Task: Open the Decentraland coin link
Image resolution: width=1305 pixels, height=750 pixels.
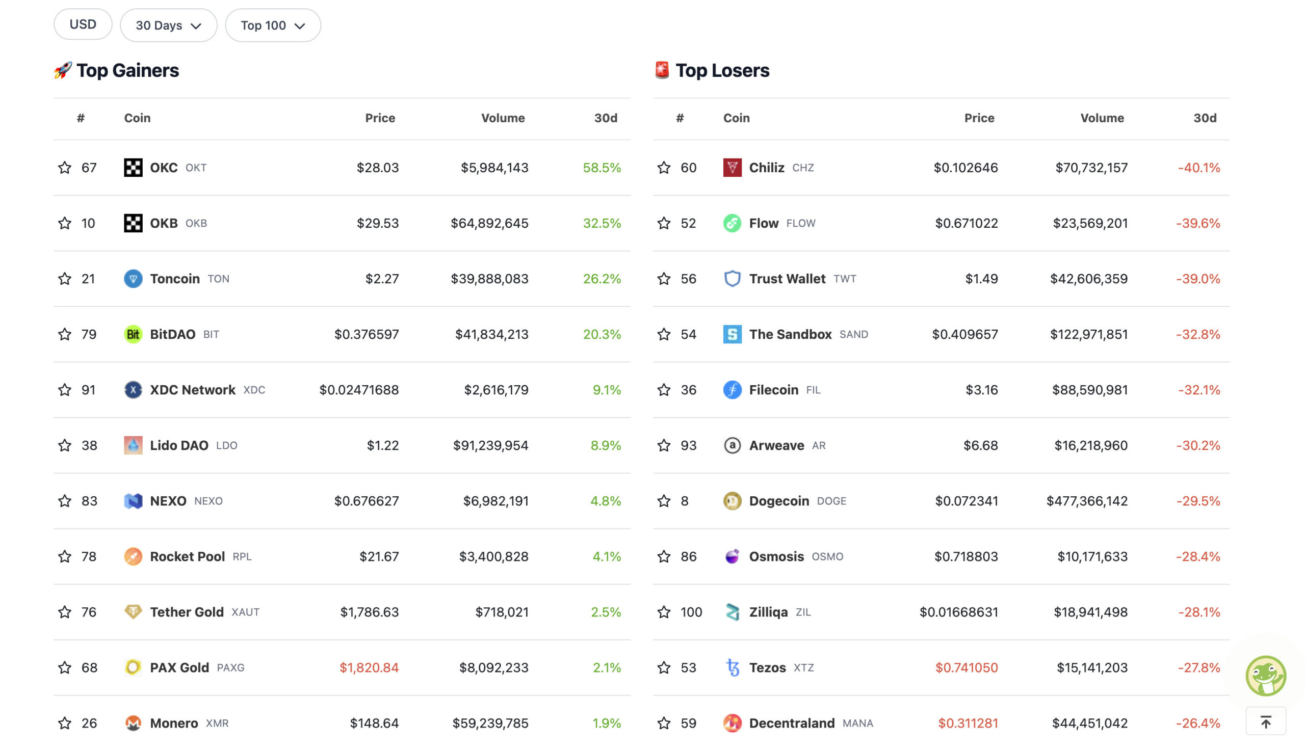Action: click(x=792, y=723)
